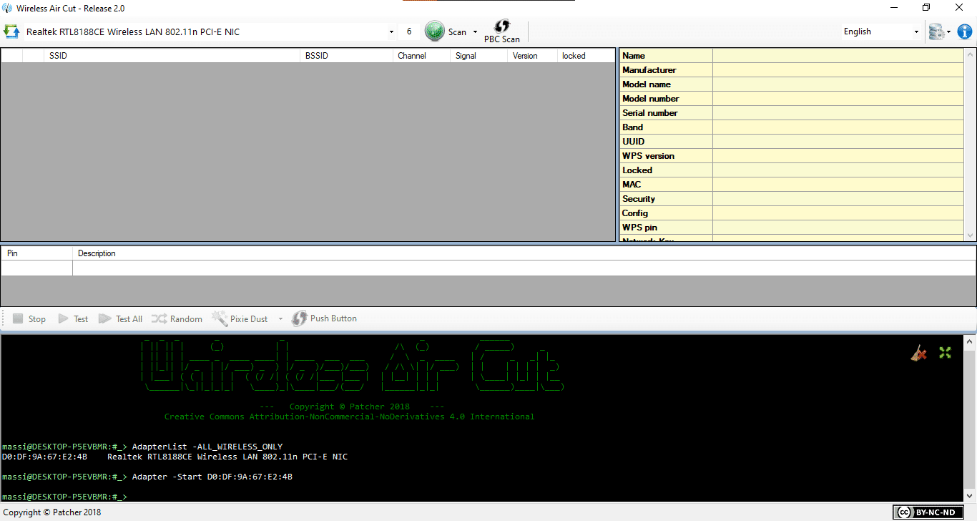The width and height of the screenshot is (977, 521).
Task: Sort by the SSID column header
Action: pyautogui.click(x=172, y=56)
